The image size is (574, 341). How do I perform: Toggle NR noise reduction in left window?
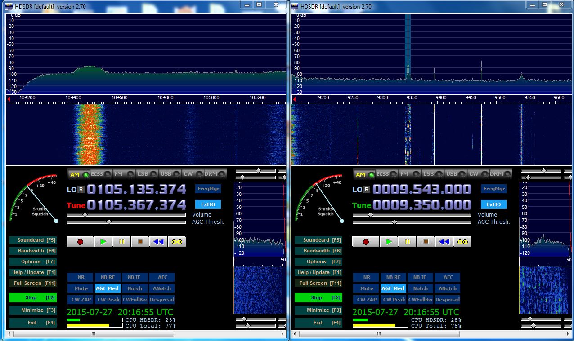(x=81, y=277)
